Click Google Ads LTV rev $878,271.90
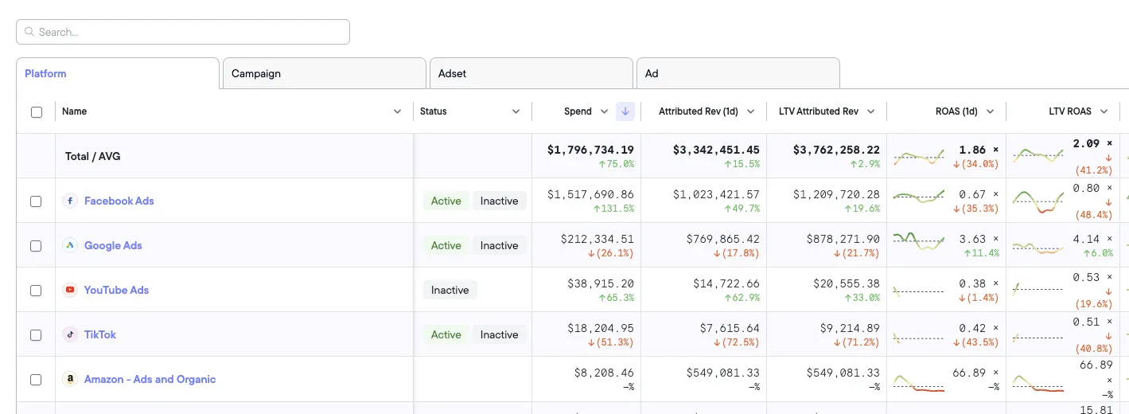The height and width of the screenshot is (414, 1129). click(x=843, y=239)
